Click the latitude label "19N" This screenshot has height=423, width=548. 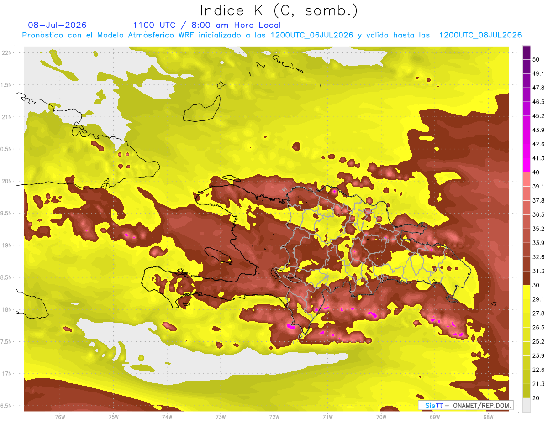click(7, 245)
